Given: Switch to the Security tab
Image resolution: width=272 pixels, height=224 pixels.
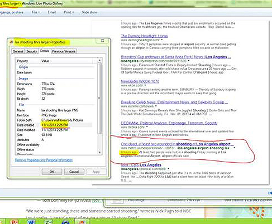Looking at the screenshot, I should tap(31, 51).
